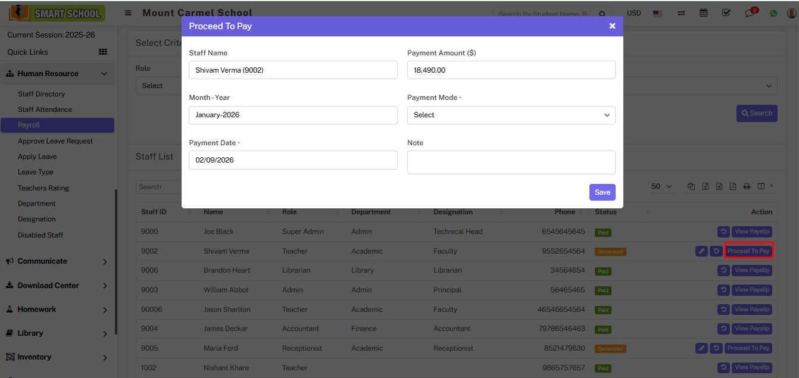
Task: Click the PDF export icon
Action: coord(733,186)
